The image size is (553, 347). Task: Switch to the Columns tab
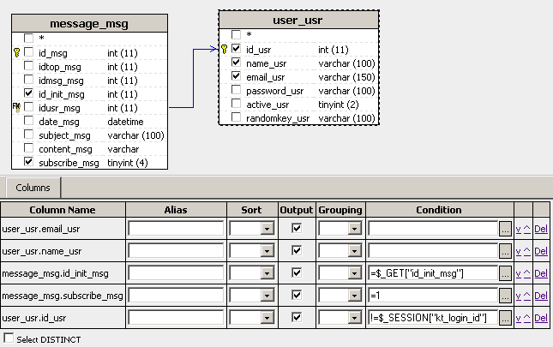pyautogui.click(x=33, y=187)
